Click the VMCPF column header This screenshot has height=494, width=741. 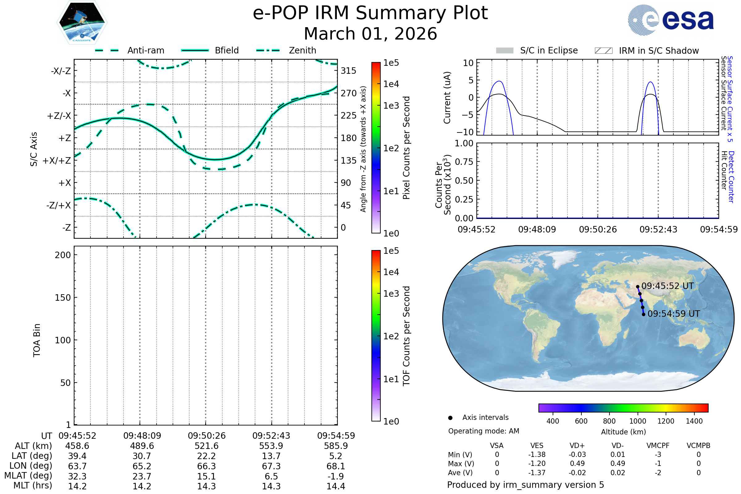point(658,446)
